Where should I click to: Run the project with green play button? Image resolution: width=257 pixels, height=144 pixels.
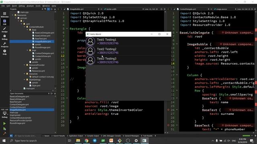(4, 124)
